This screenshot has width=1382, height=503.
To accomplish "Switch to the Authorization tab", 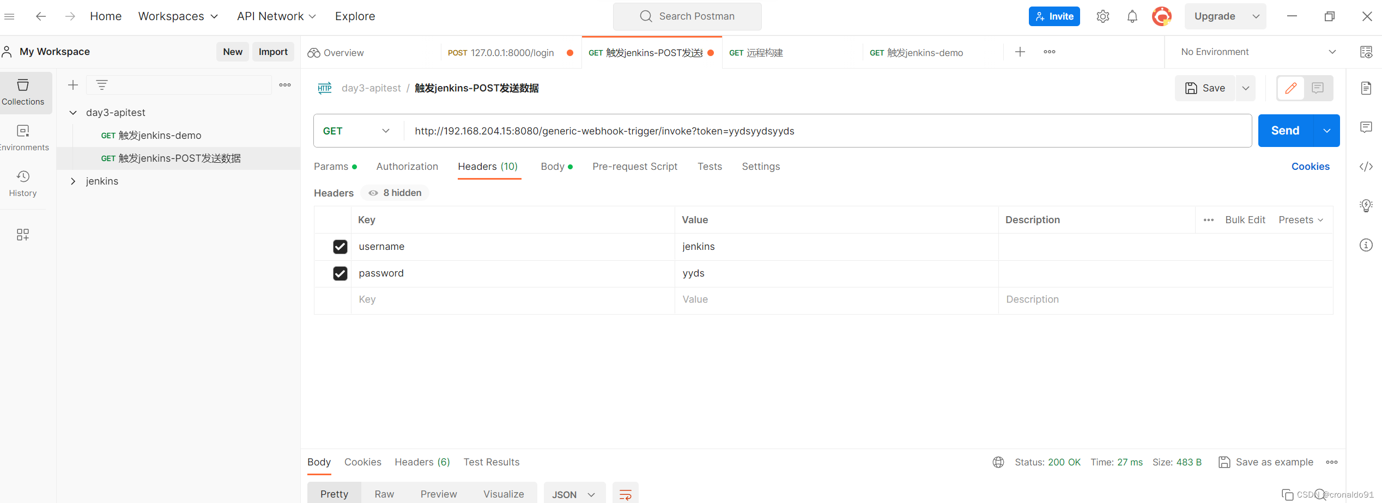I will coord(407,167).
